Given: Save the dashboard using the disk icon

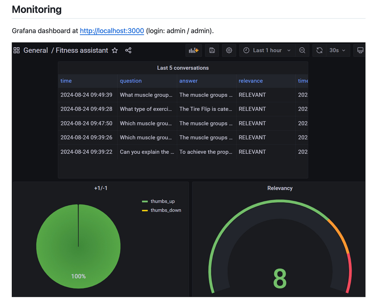Looking at the screenshot, I should tap(212, 50).
